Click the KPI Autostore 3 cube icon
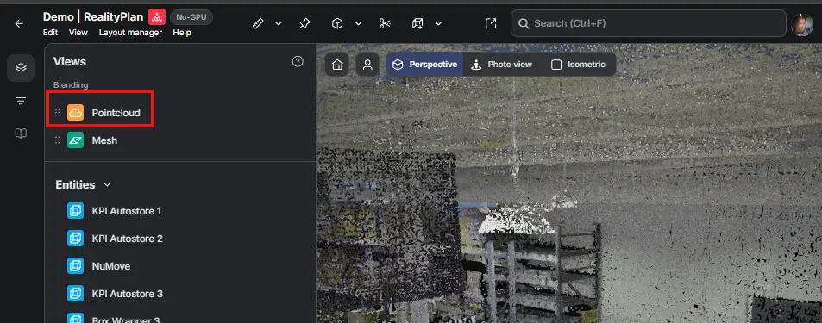This screenshot has height=323, width=822. coord(76,293)
